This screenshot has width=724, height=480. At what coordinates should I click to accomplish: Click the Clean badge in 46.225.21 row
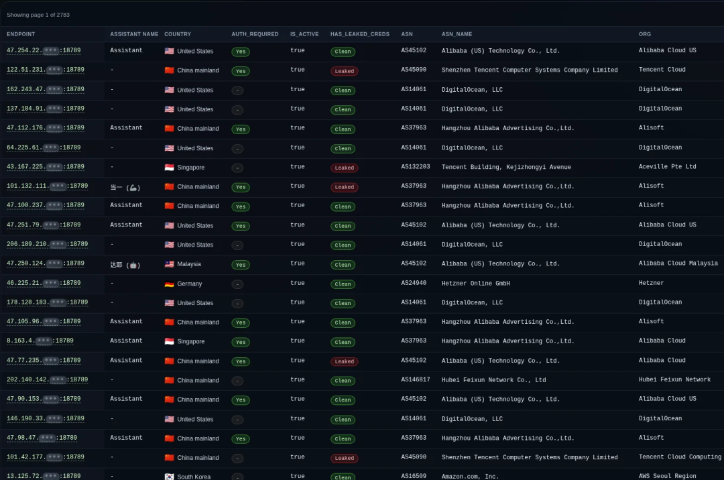pyautogui.click(x=343, y=284)
